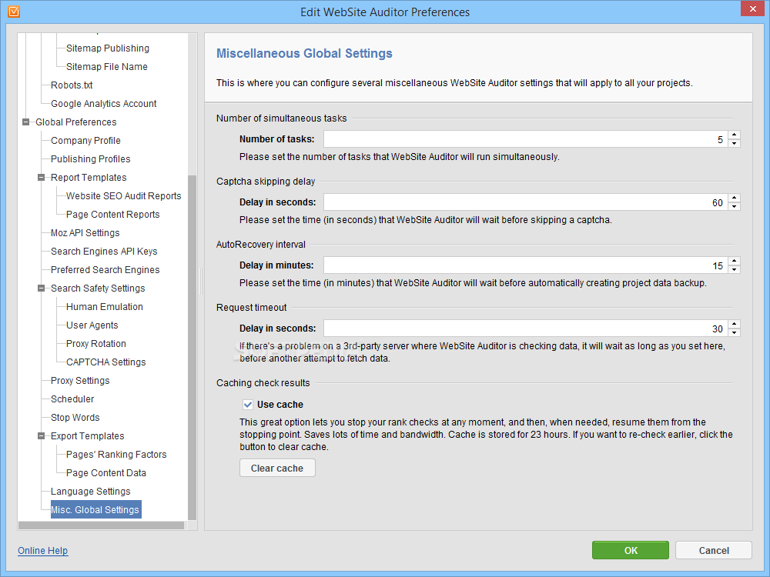Focus the Captcha Delay in seconds field
Screen dimensions: 770x577
(525, 202)
